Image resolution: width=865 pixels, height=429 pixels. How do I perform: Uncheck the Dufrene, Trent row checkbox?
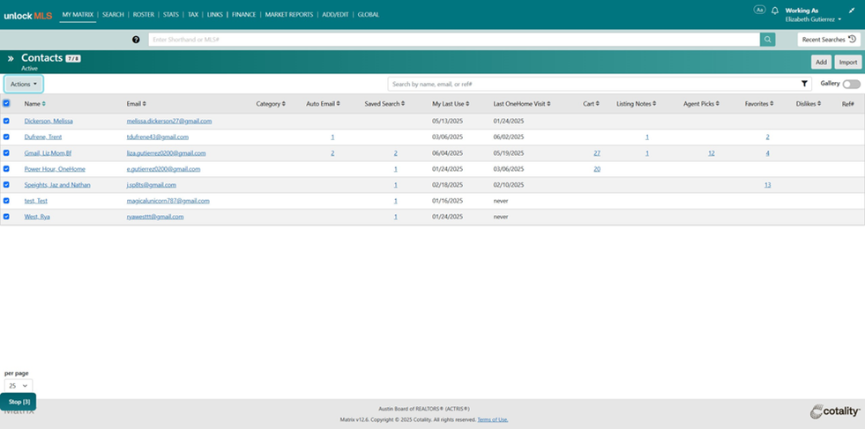coord(7,137)
